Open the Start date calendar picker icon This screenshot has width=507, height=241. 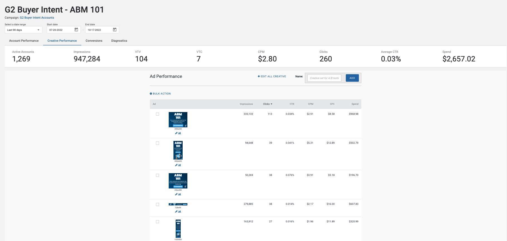click(x=76, y=30)
